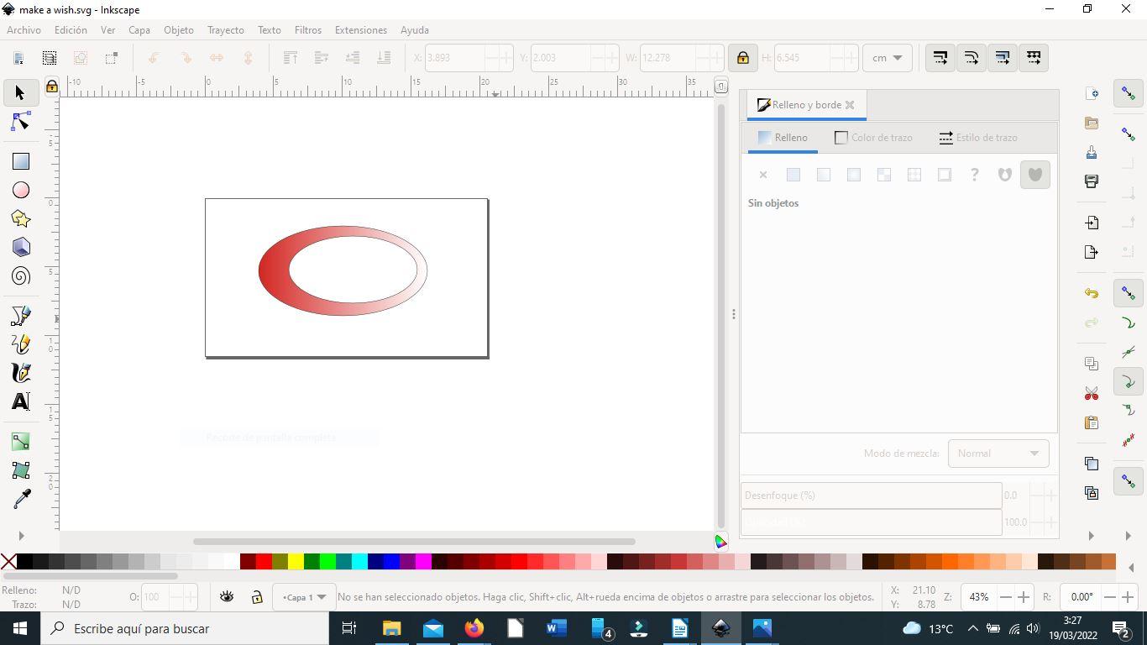The height and width of the screenshot is (645, 1147).
Task: Pick the cyan palette swatch
Action: (359, 562)
